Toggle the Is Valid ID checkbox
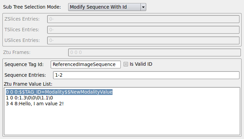This screenshot has height=139, width=244. click(126, 64)
